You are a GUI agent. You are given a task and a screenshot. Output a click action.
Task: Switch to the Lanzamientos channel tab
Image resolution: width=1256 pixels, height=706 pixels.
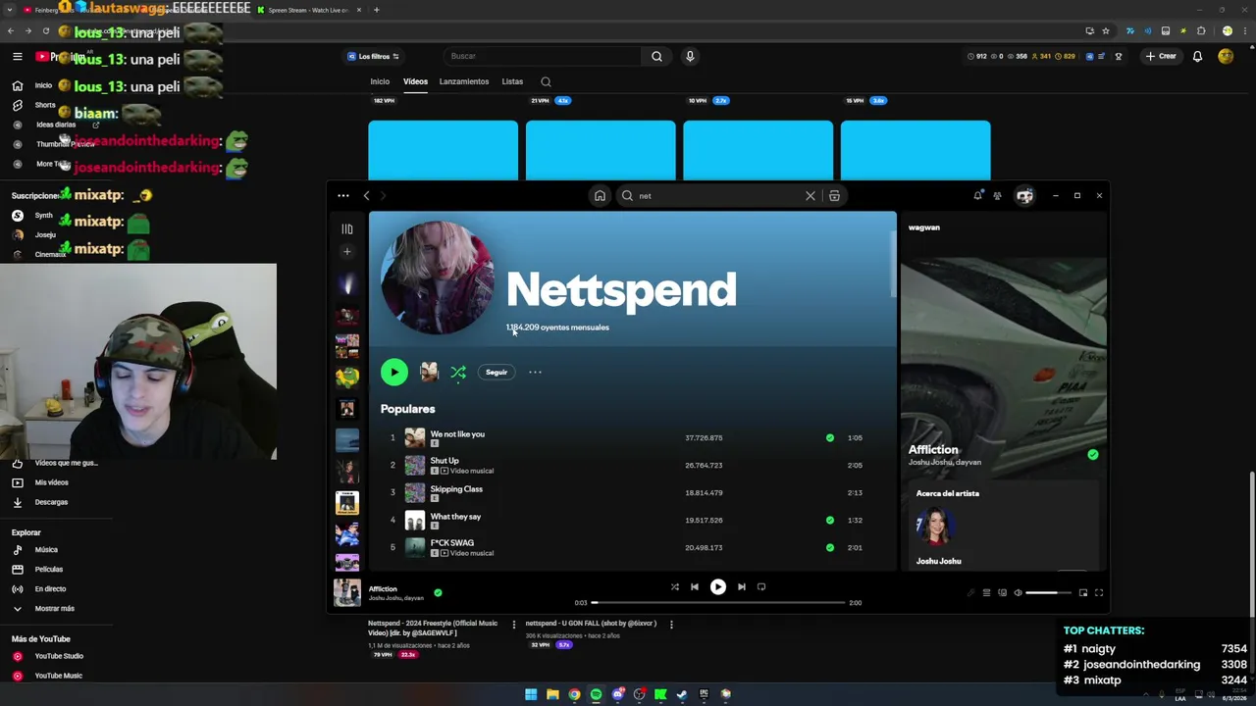pos(464,81)
